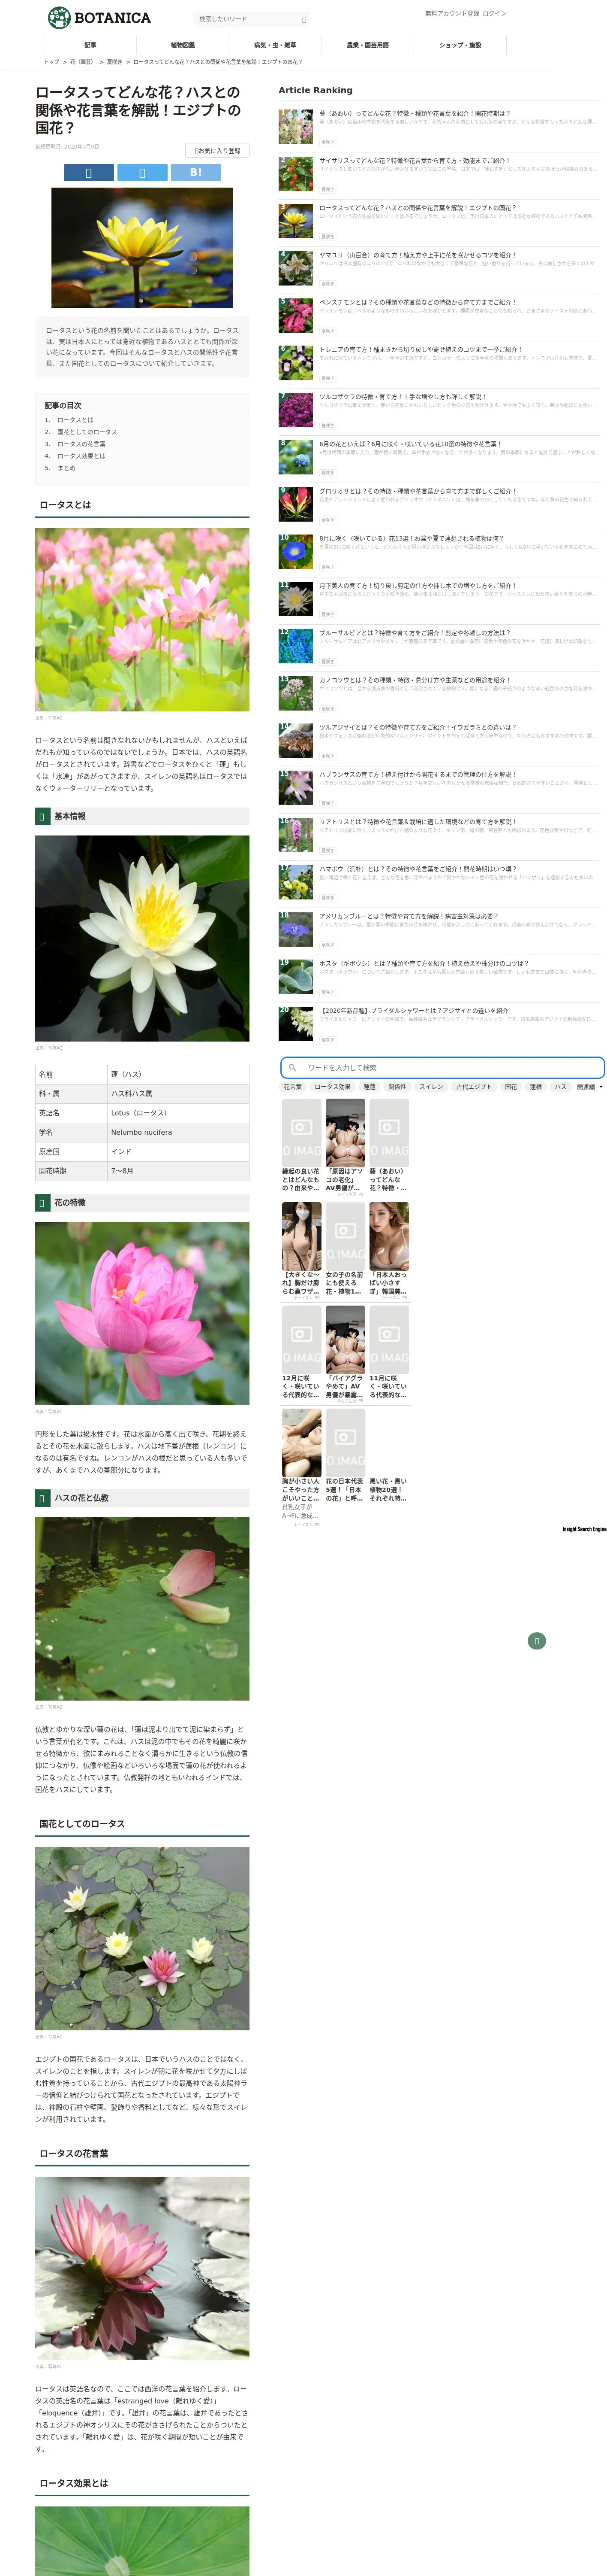Click thumbnail of rank 8 hydrangea article
The width and height of the screenshot is (607, 2576).
point(295,457)
